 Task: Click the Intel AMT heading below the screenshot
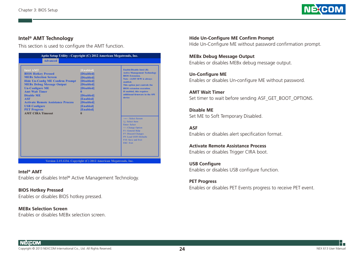pyautogui.click(x=30, y=172)
